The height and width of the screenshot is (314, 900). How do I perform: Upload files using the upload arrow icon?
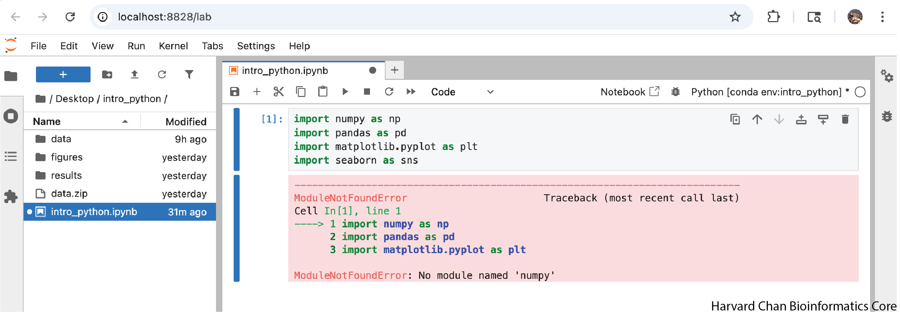(134, 75)
